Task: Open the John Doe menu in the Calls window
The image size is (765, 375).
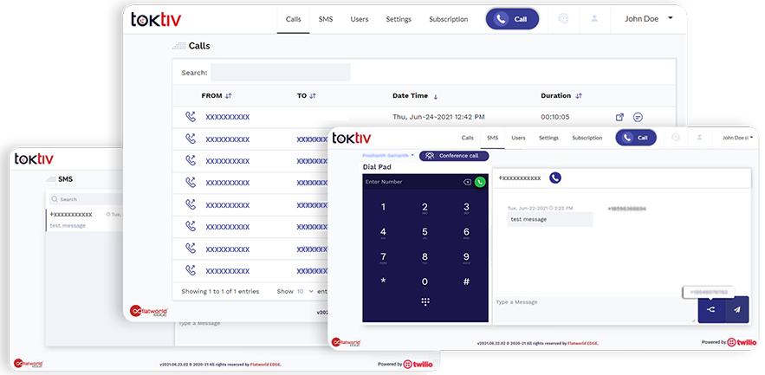Action: coord(649,18)
